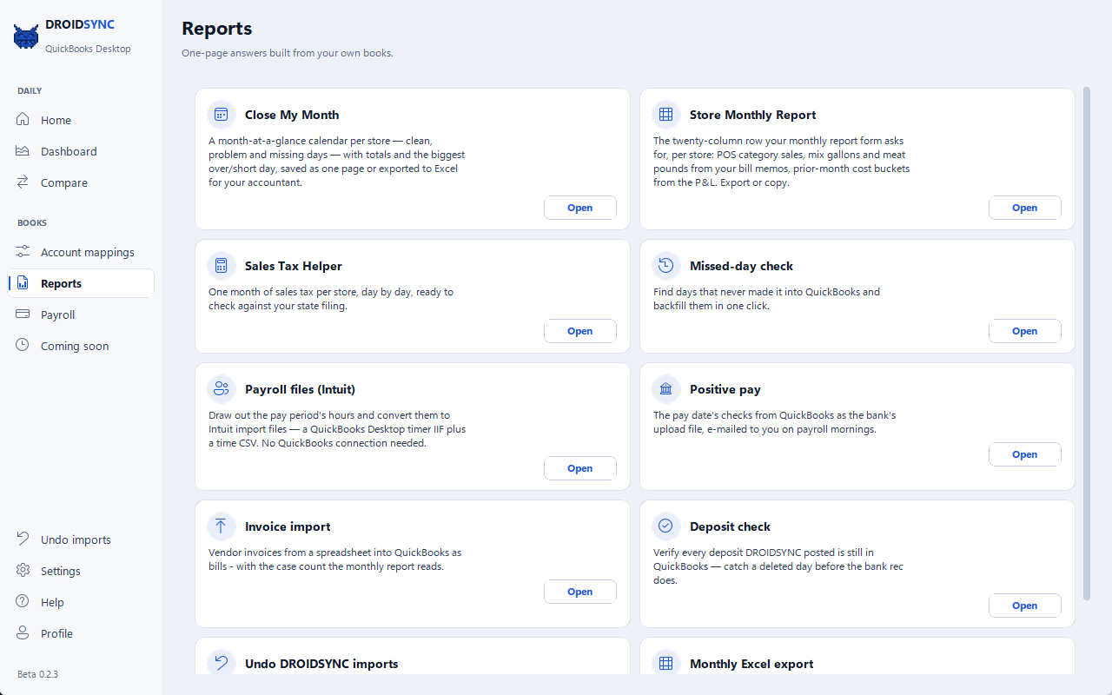
Task: Click the Undo imports arrow icon in sidebar
Action: click(23, 539)
